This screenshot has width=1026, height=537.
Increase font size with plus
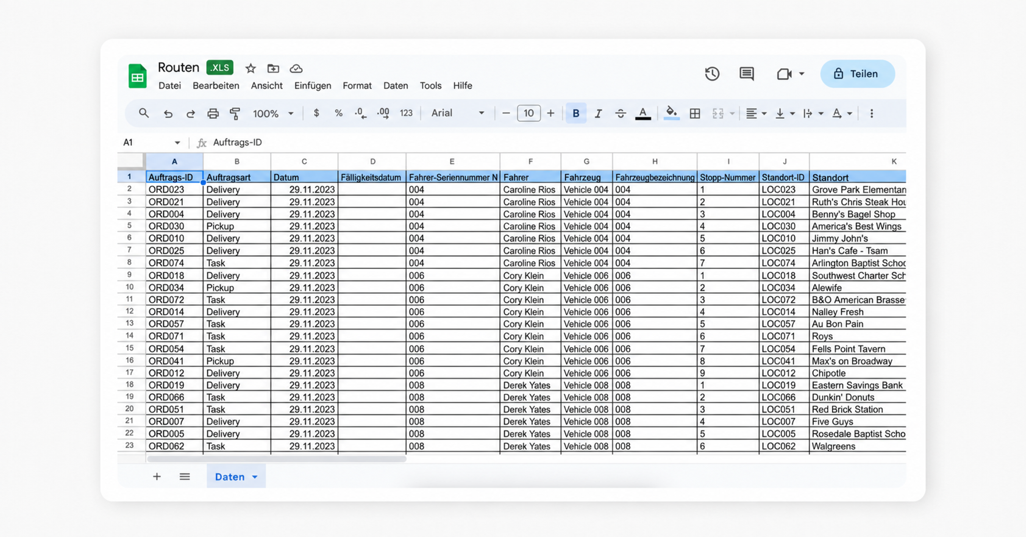click(551, 113)
